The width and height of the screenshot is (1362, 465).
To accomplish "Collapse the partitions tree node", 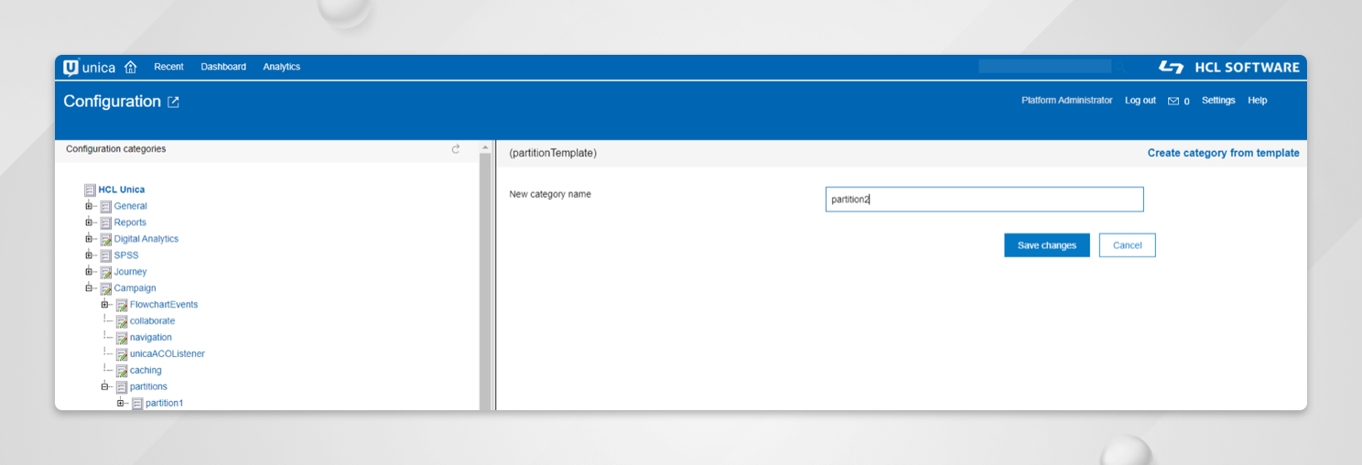I will [x=105, y=387].
